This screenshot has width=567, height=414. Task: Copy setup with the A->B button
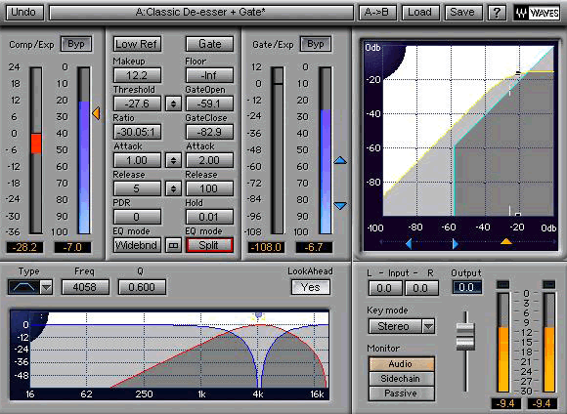[x=376, y=13]
